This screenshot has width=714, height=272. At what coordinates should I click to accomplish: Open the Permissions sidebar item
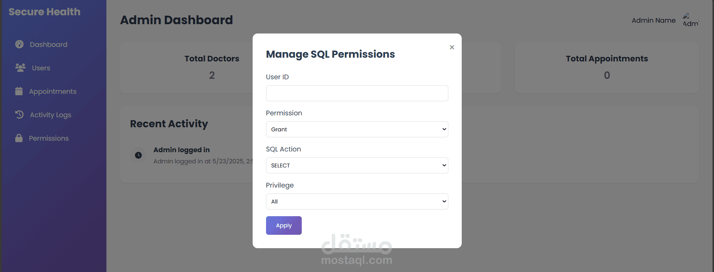49,138
